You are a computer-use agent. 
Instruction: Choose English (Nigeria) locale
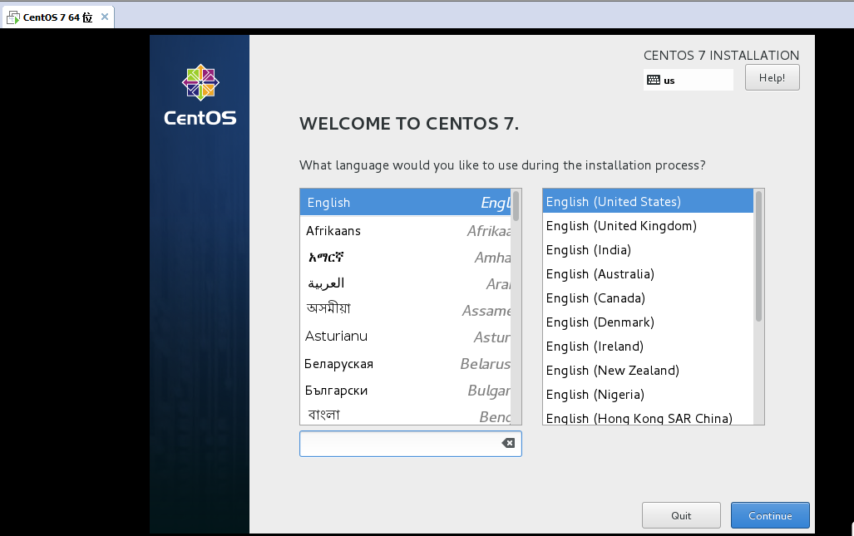click(648, 395)
